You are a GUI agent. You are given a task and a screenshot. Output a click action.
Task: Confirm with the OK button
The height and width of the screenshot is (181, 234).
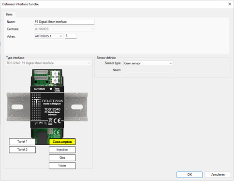coord(190,175)
